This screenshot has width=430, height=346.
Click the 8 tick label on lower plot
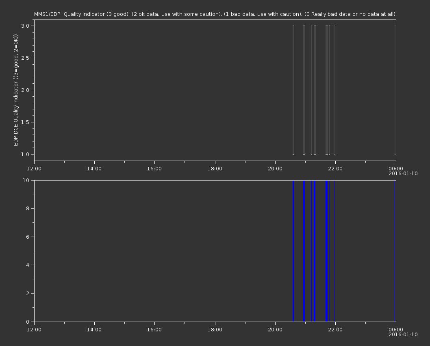pos(28,209)
